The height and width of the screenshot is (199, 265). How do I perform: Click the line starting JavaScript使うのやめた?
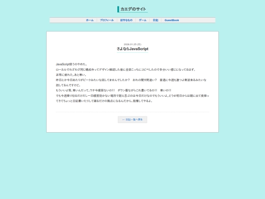tap(72, 64)
